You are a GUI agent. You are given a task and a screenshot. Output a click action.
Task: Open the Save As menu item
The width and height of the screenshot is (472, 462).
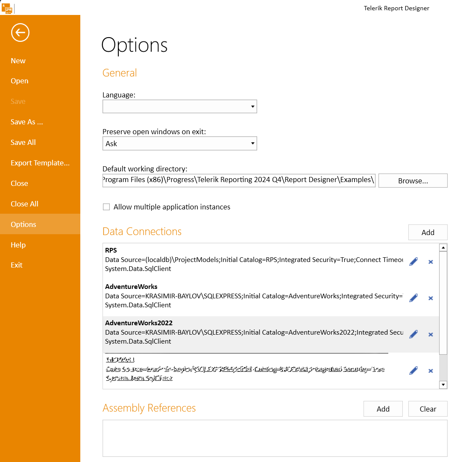tap(27, 122)
